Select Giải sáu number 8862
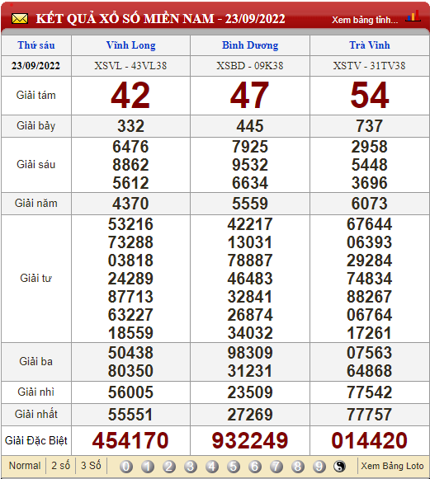The image size is (430, 479). 130,165
